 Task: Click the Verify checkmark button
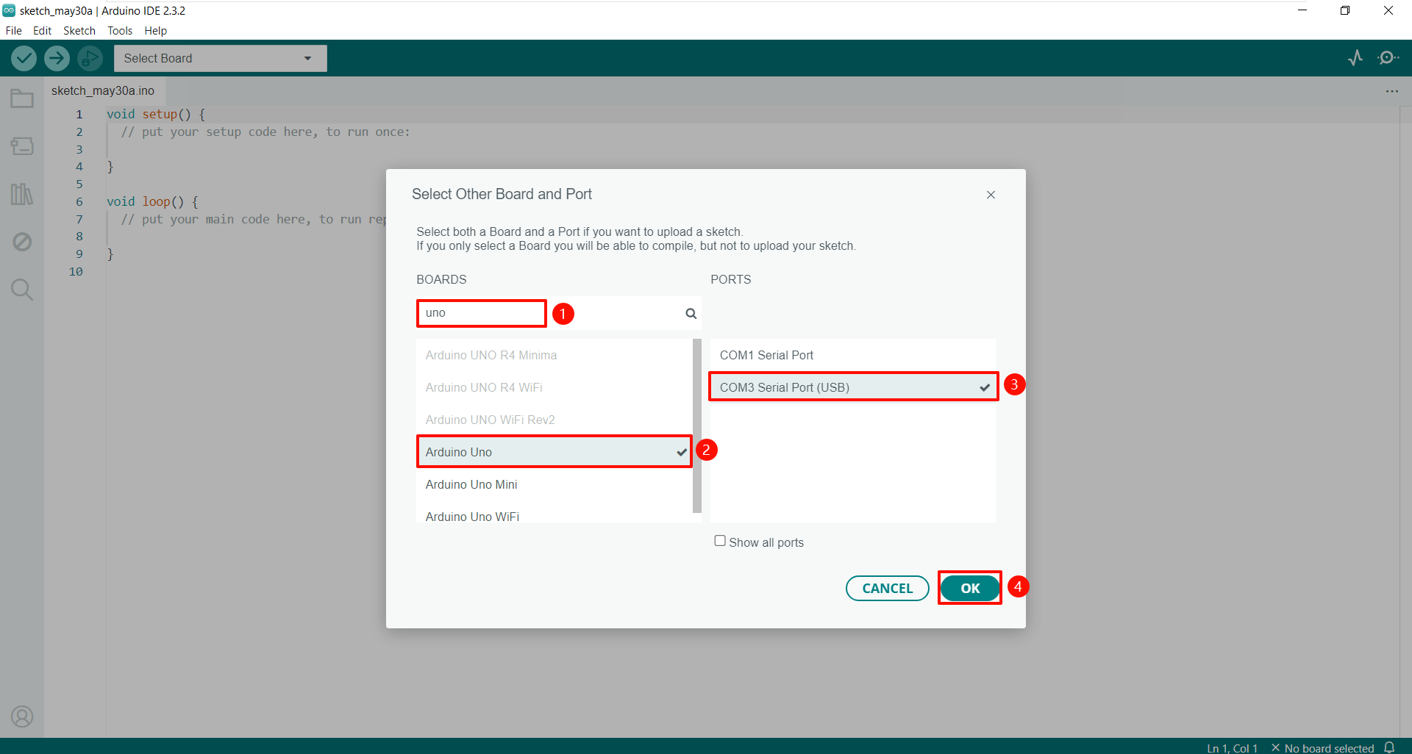(x=24, y=58)
